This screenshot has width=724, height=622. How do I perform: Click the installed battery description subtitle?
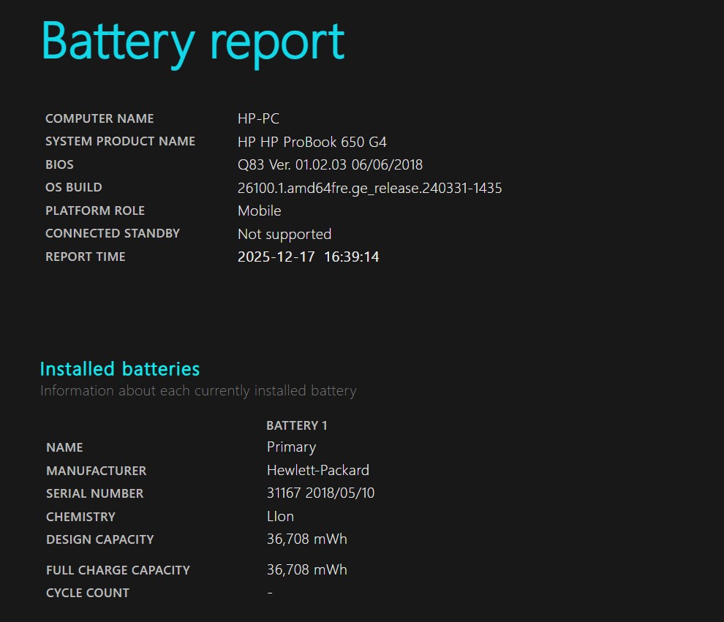click(x=198, y=391)
